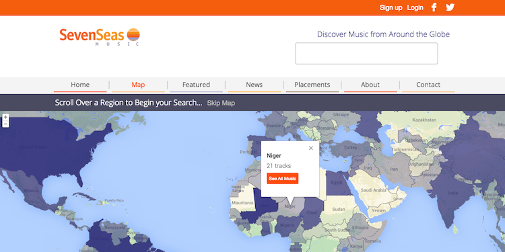This screenshot has width=505, height=252.
Task: Select Egypt on the map
Action: tap(336, 183)
